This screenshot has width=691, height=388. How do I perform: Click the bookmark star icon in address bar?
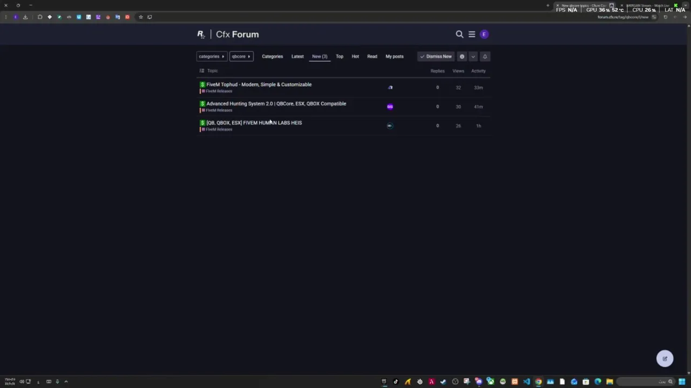pyautogui.click(x=141, y=17)
